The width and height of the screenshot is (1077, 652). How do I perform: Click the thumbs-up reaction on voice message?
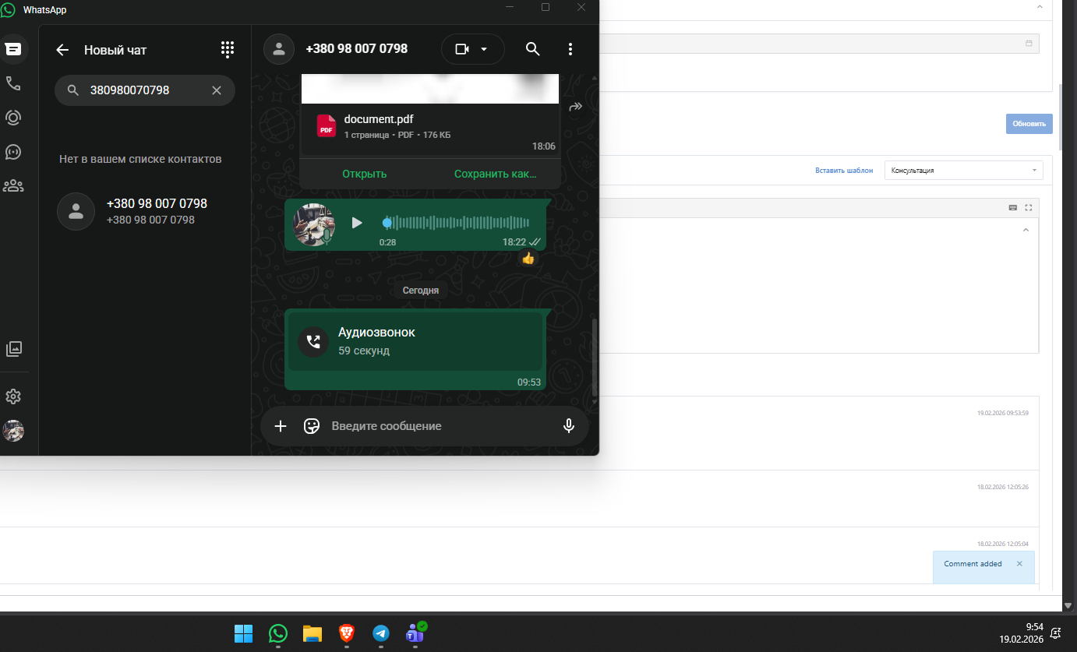coord(528,259)
